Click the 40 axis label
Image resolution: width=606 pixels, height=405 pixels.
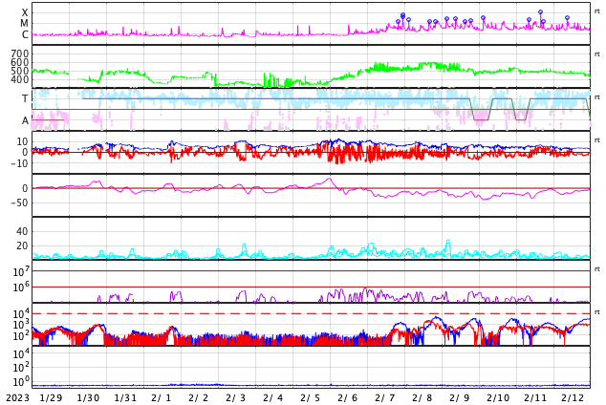tap(22, 232)
